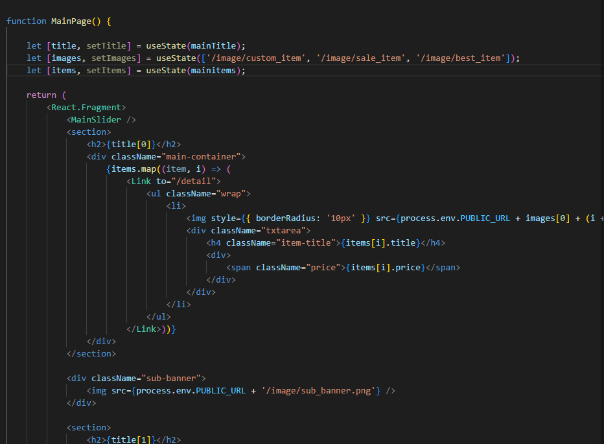Click the borderRadius style property
This screenshot has height=444, width=604.
285,218
